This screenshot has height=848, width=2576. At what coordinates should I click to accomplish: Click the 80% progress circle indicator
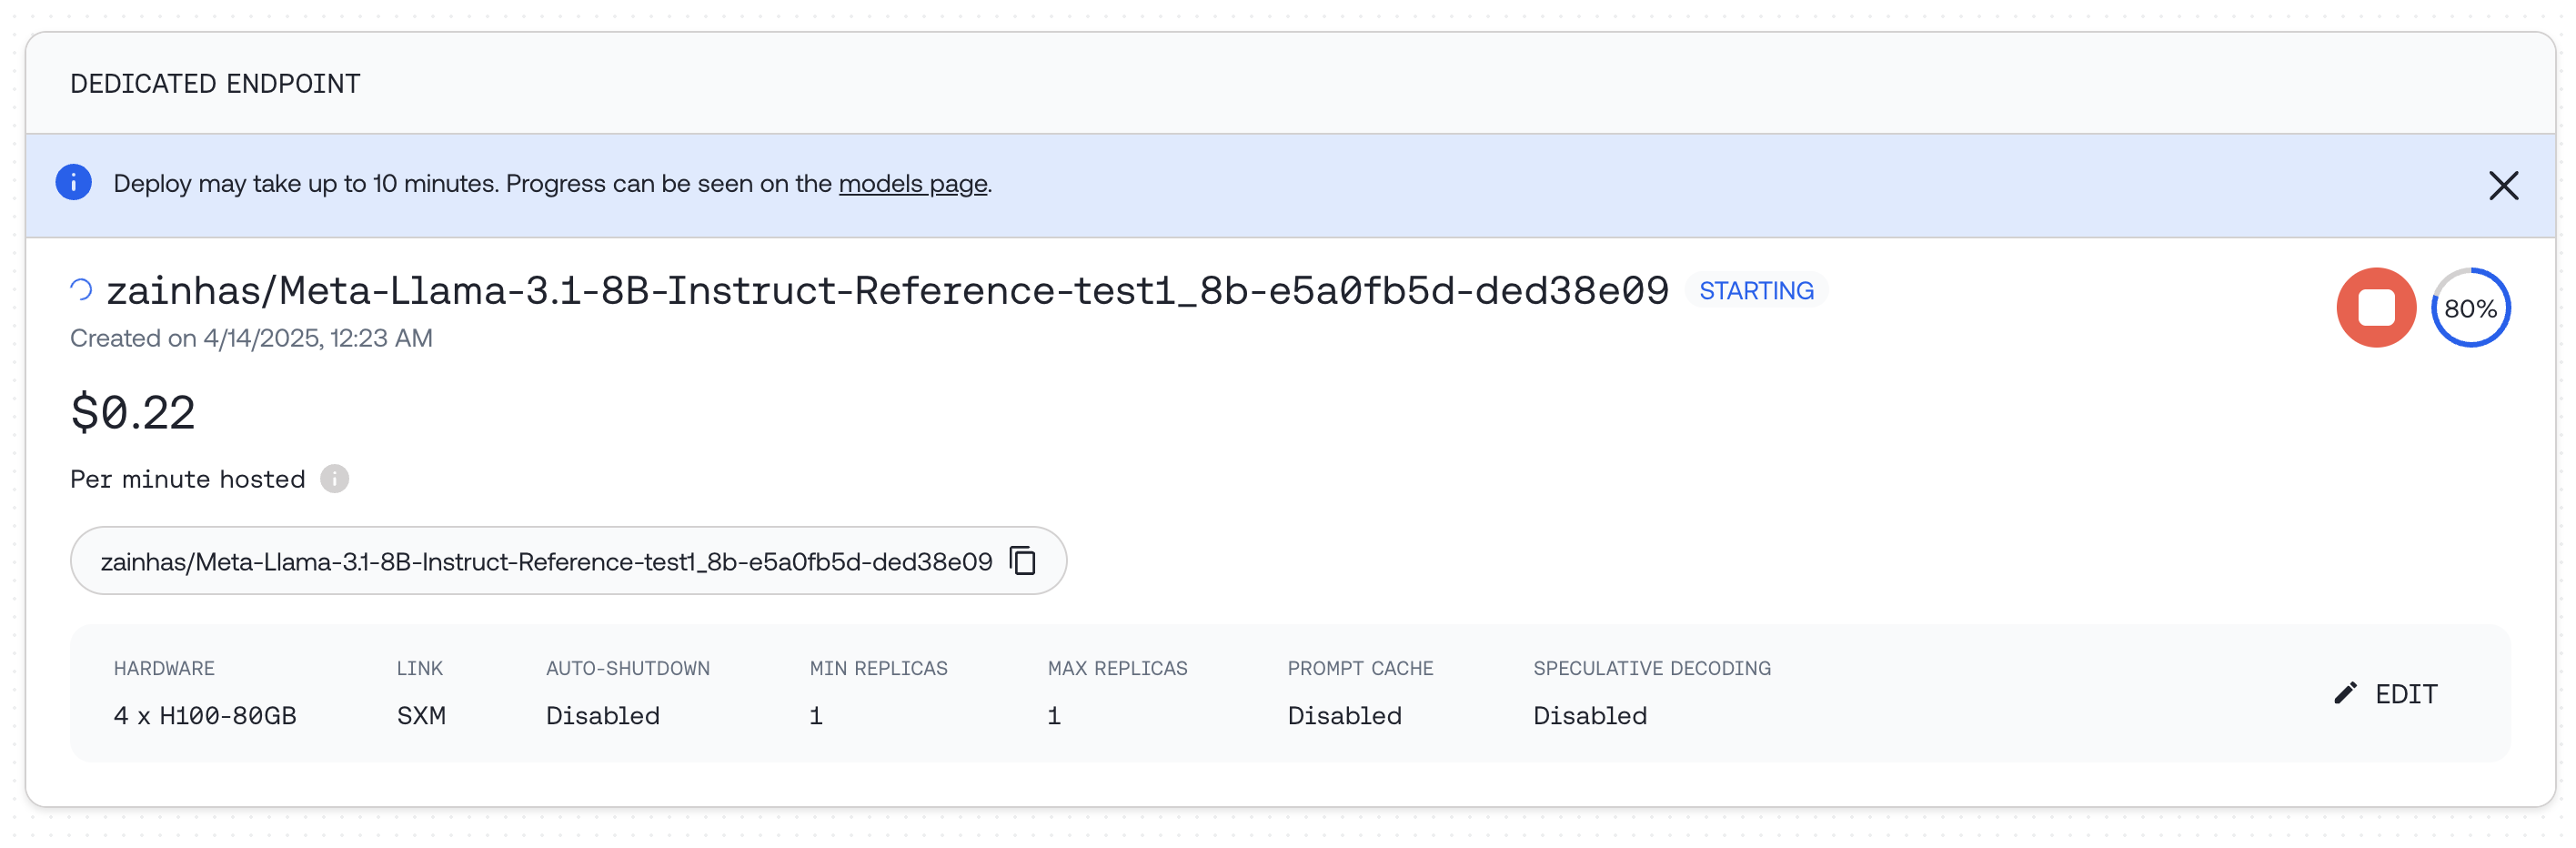2469,308
